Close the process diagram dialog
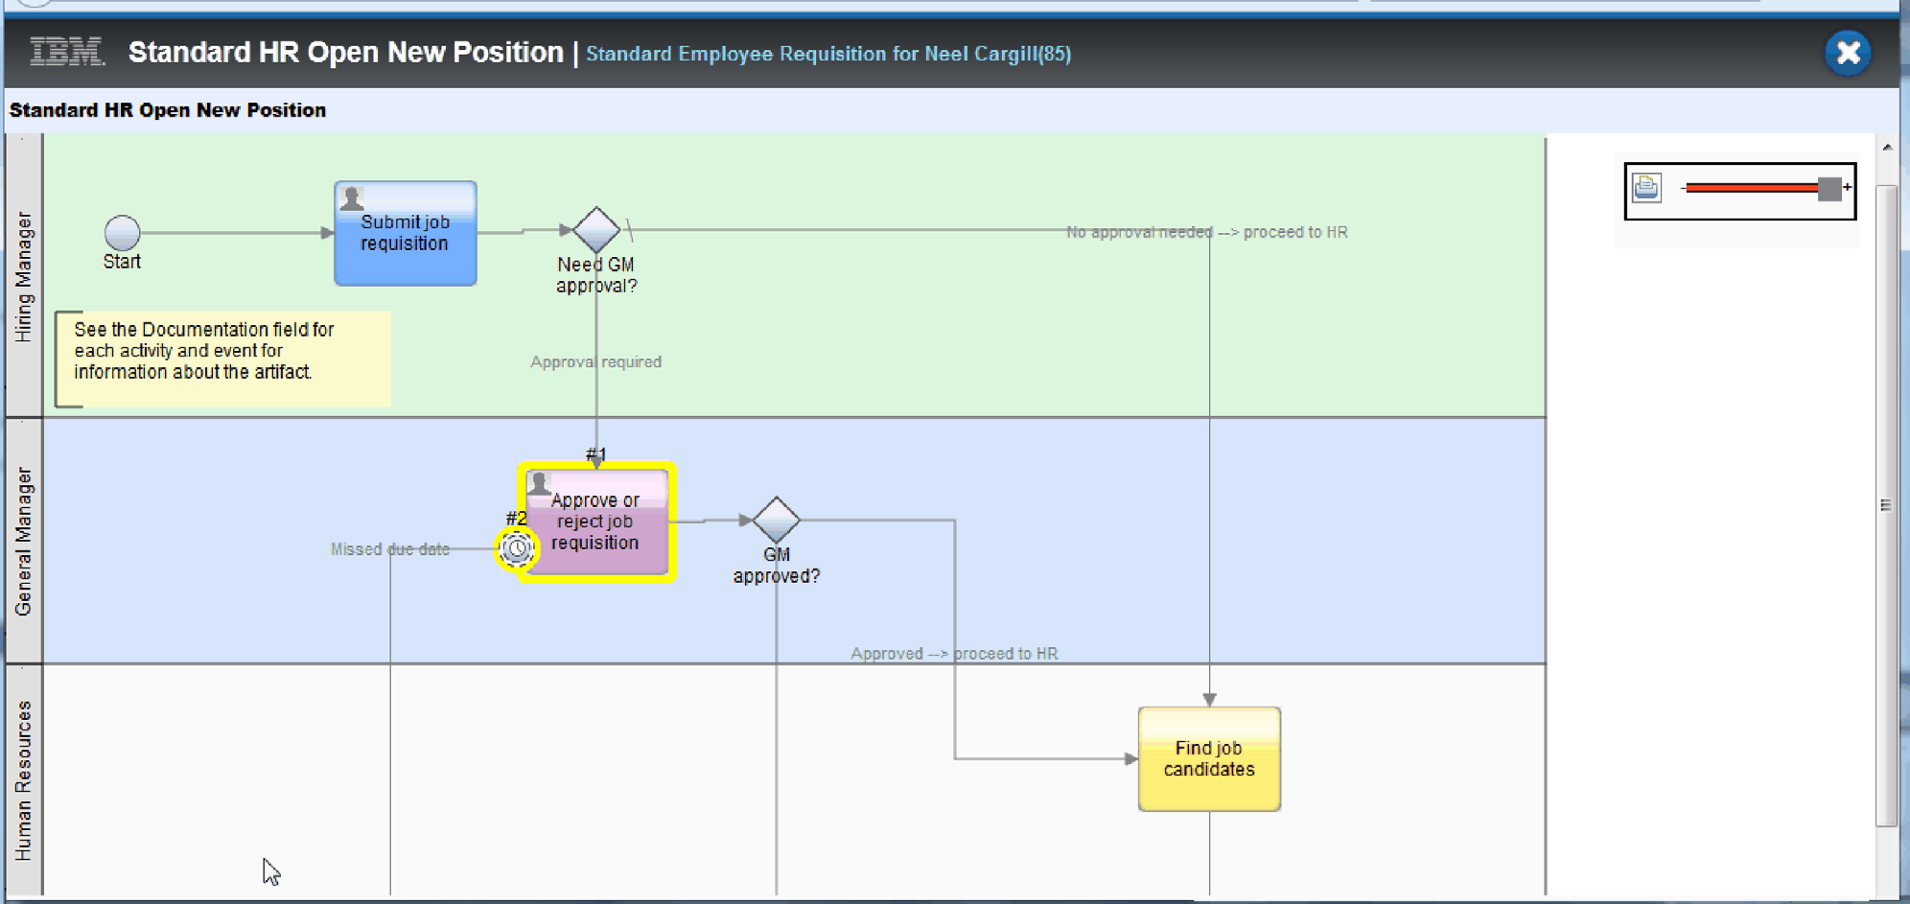The width and height of the screenshot is (1910, 904). pos(1848,53)
